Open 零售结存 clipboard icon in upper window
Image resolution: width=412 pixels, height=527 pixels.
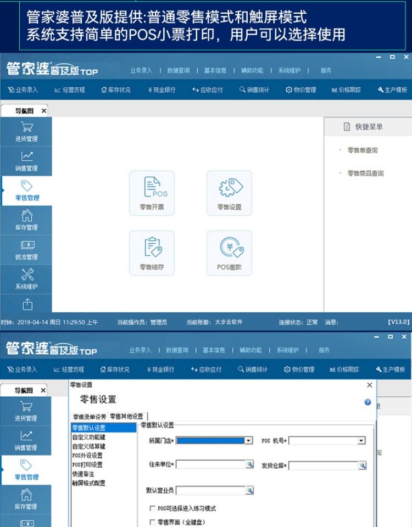[152, 253]
